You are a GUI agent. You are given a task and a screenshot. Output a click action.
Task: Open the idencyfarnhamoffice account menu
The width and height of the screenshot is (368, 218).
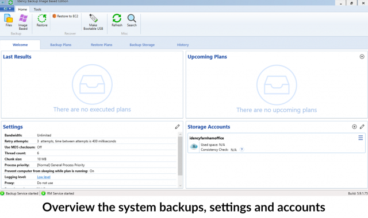coord(361,138)
